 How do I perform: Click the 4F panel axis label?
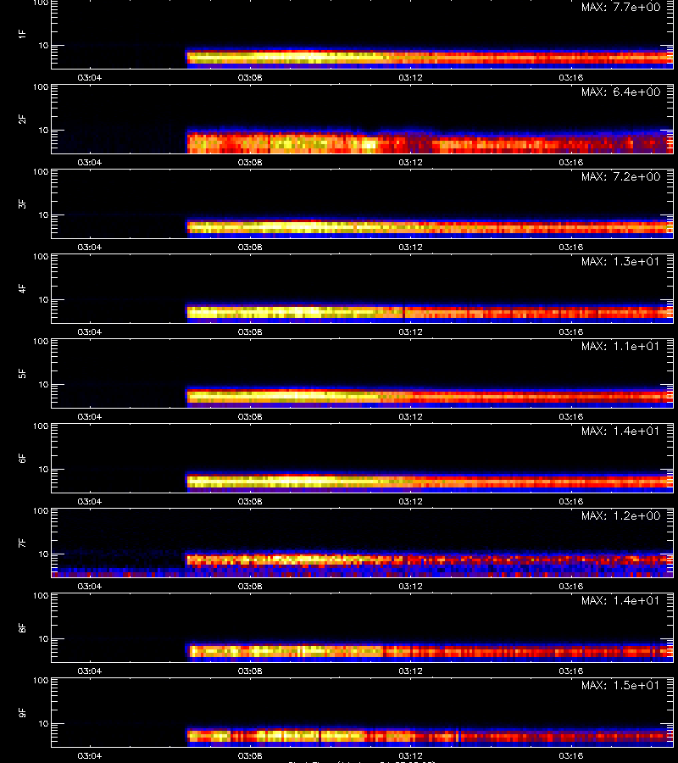22,288
